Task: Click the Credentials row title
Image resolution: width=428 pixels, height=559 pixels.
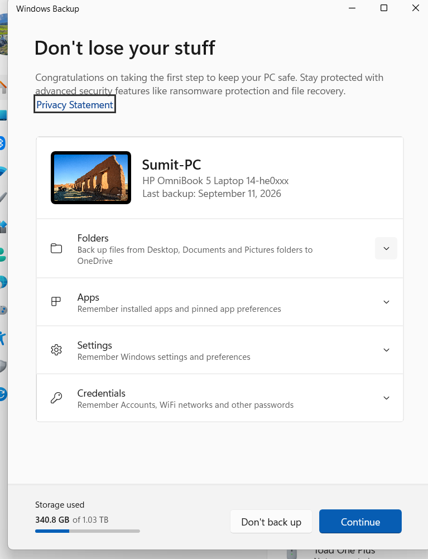Action: (x=102, y=393)
